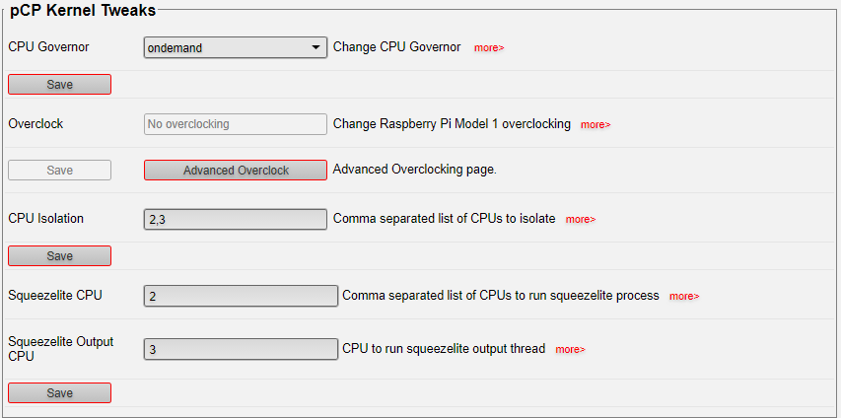Click the pCP Kernel Tweaks heading
841x418 pixels.
pyautogui.click(x=83, y=11)
